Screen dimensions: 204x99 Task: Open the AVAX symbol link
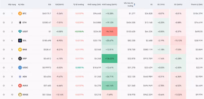click(25, 85)
